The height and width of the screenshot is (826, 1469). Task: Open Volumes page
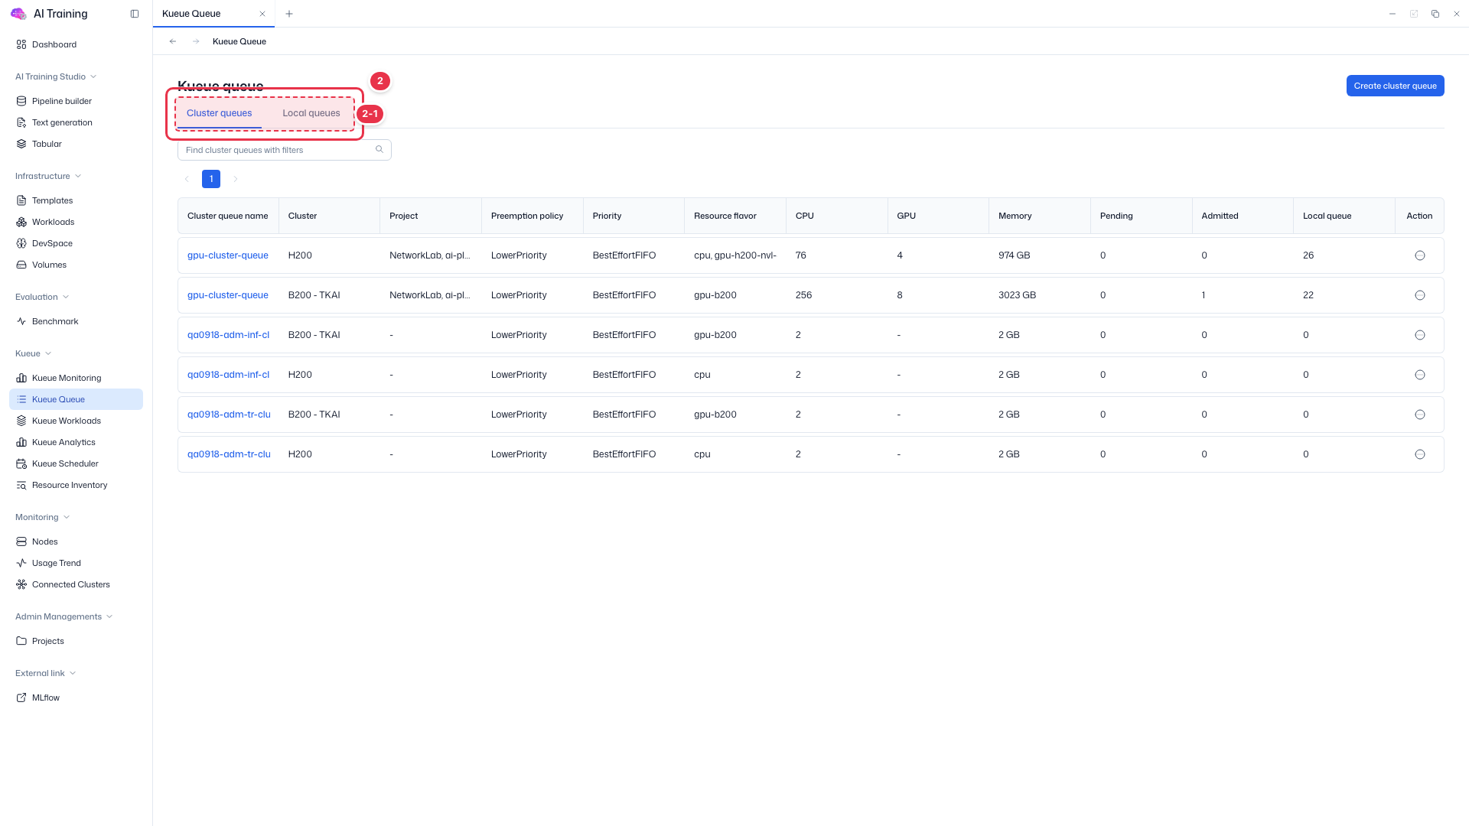[x=49, y=265]
